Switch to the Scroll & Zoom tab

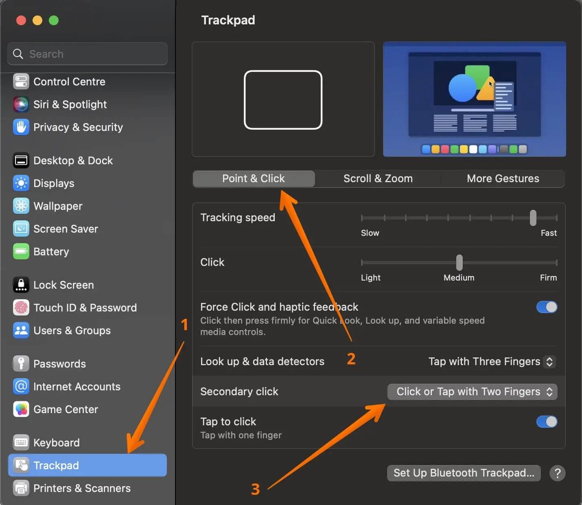pyautogui.click(x=378, y=178)
